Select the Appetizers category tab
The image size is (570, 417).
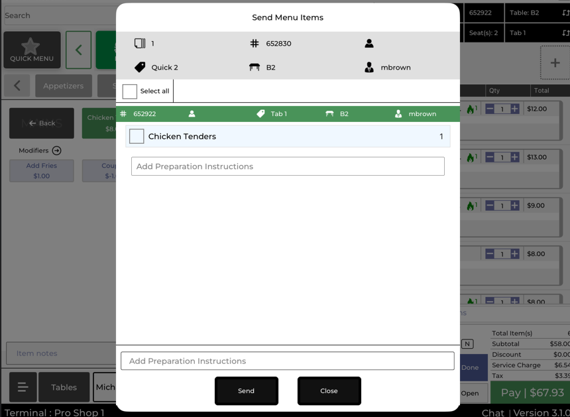64,86
